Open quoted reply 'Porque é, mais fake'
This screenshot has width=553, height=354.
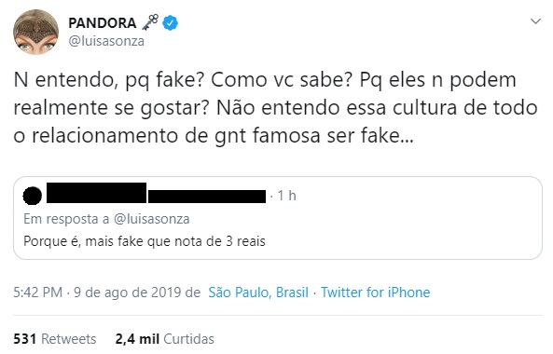point(145,241)
